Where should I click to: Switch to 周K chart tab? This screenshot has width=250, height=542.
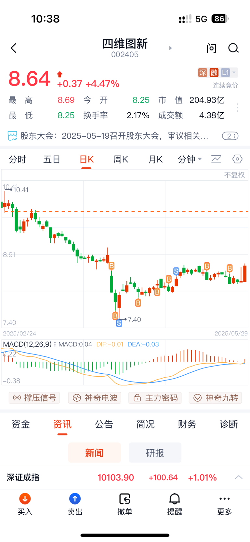[121, 160]
